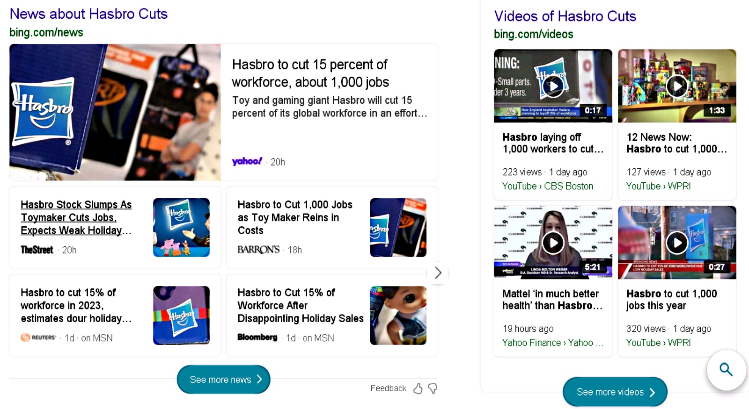The width and height of the screenshot is (749, 409).
Task: Click the Bloomberg article doll thumbnail
Action: tap(398, 316)
